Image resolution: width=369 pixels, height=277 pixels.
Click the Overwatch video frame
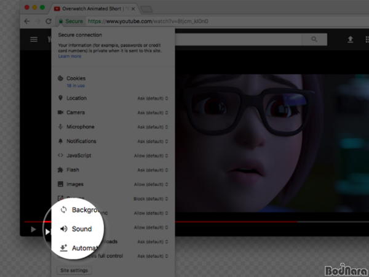[272, 143]
